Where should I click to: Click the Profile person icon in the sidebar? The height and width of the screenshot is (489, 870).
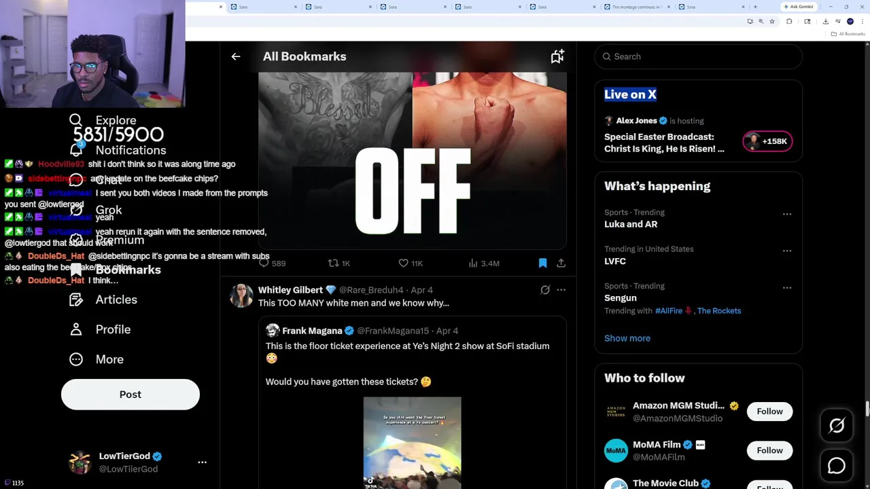point(76,329)
